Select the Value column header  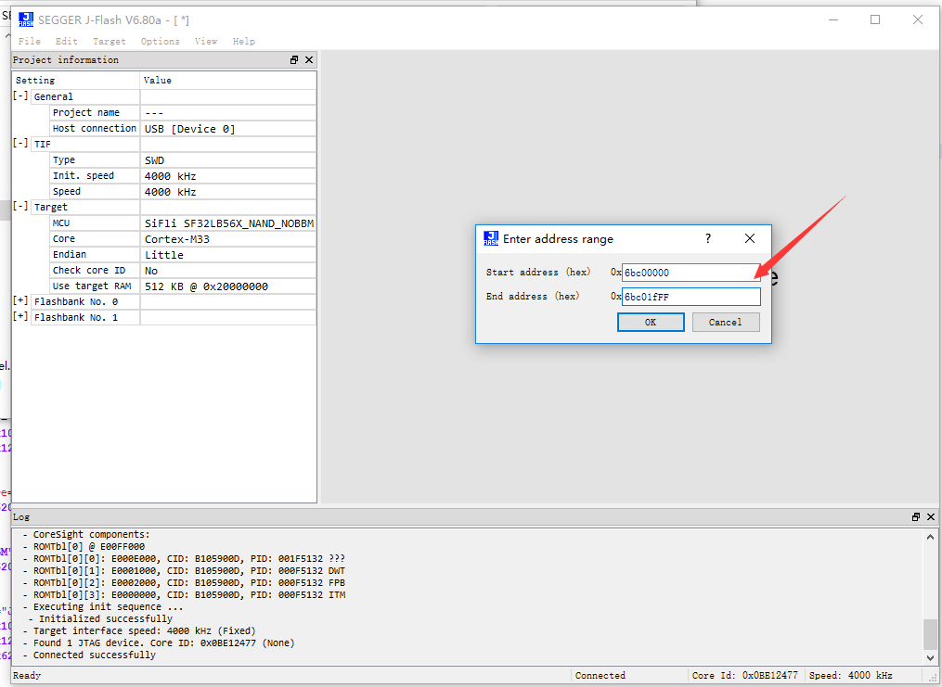[228, 81]
